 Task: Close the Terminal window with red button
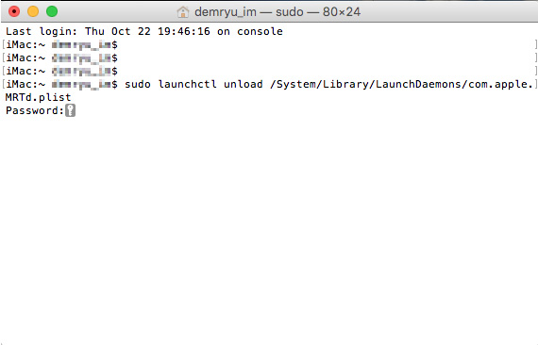click(x=14, y=11)
